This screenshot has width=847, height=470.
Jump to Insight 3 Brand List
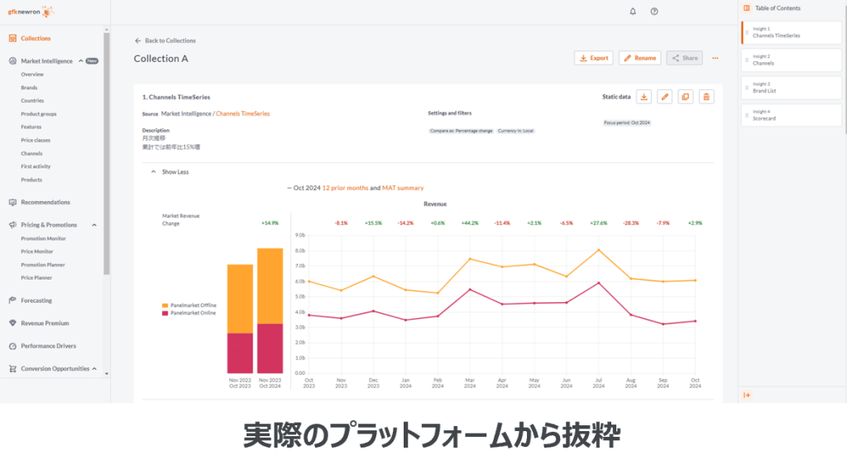coord(792,88)
